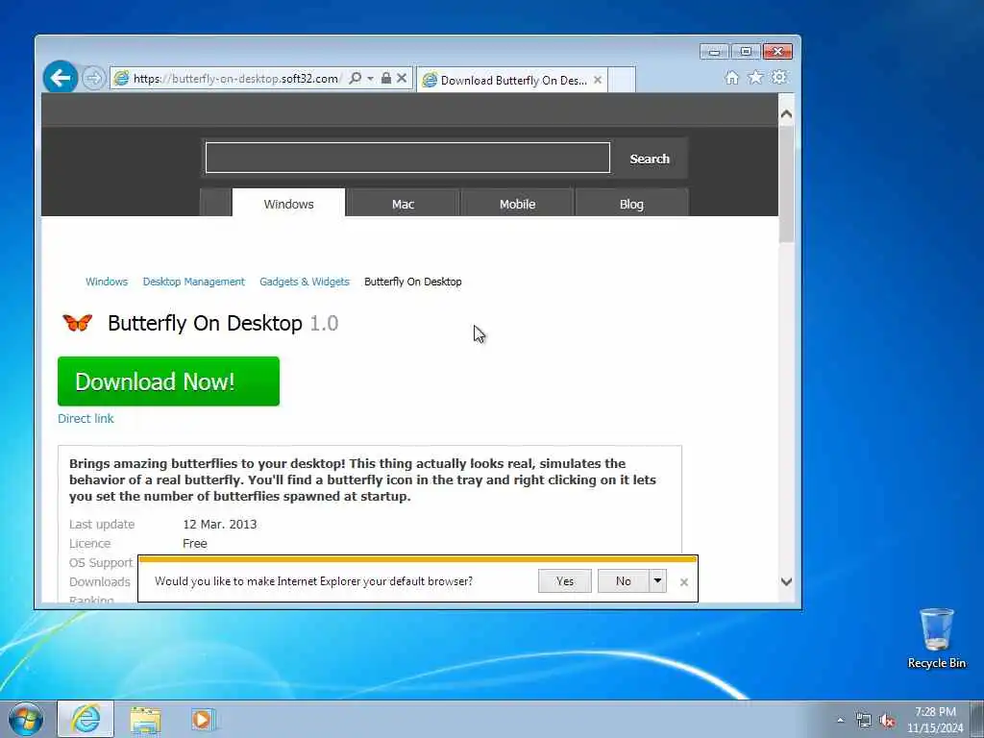The height and width of the screenshot is (738, 984).
Task: Click the search magnifier in address bar
Action: coord(356,78)
